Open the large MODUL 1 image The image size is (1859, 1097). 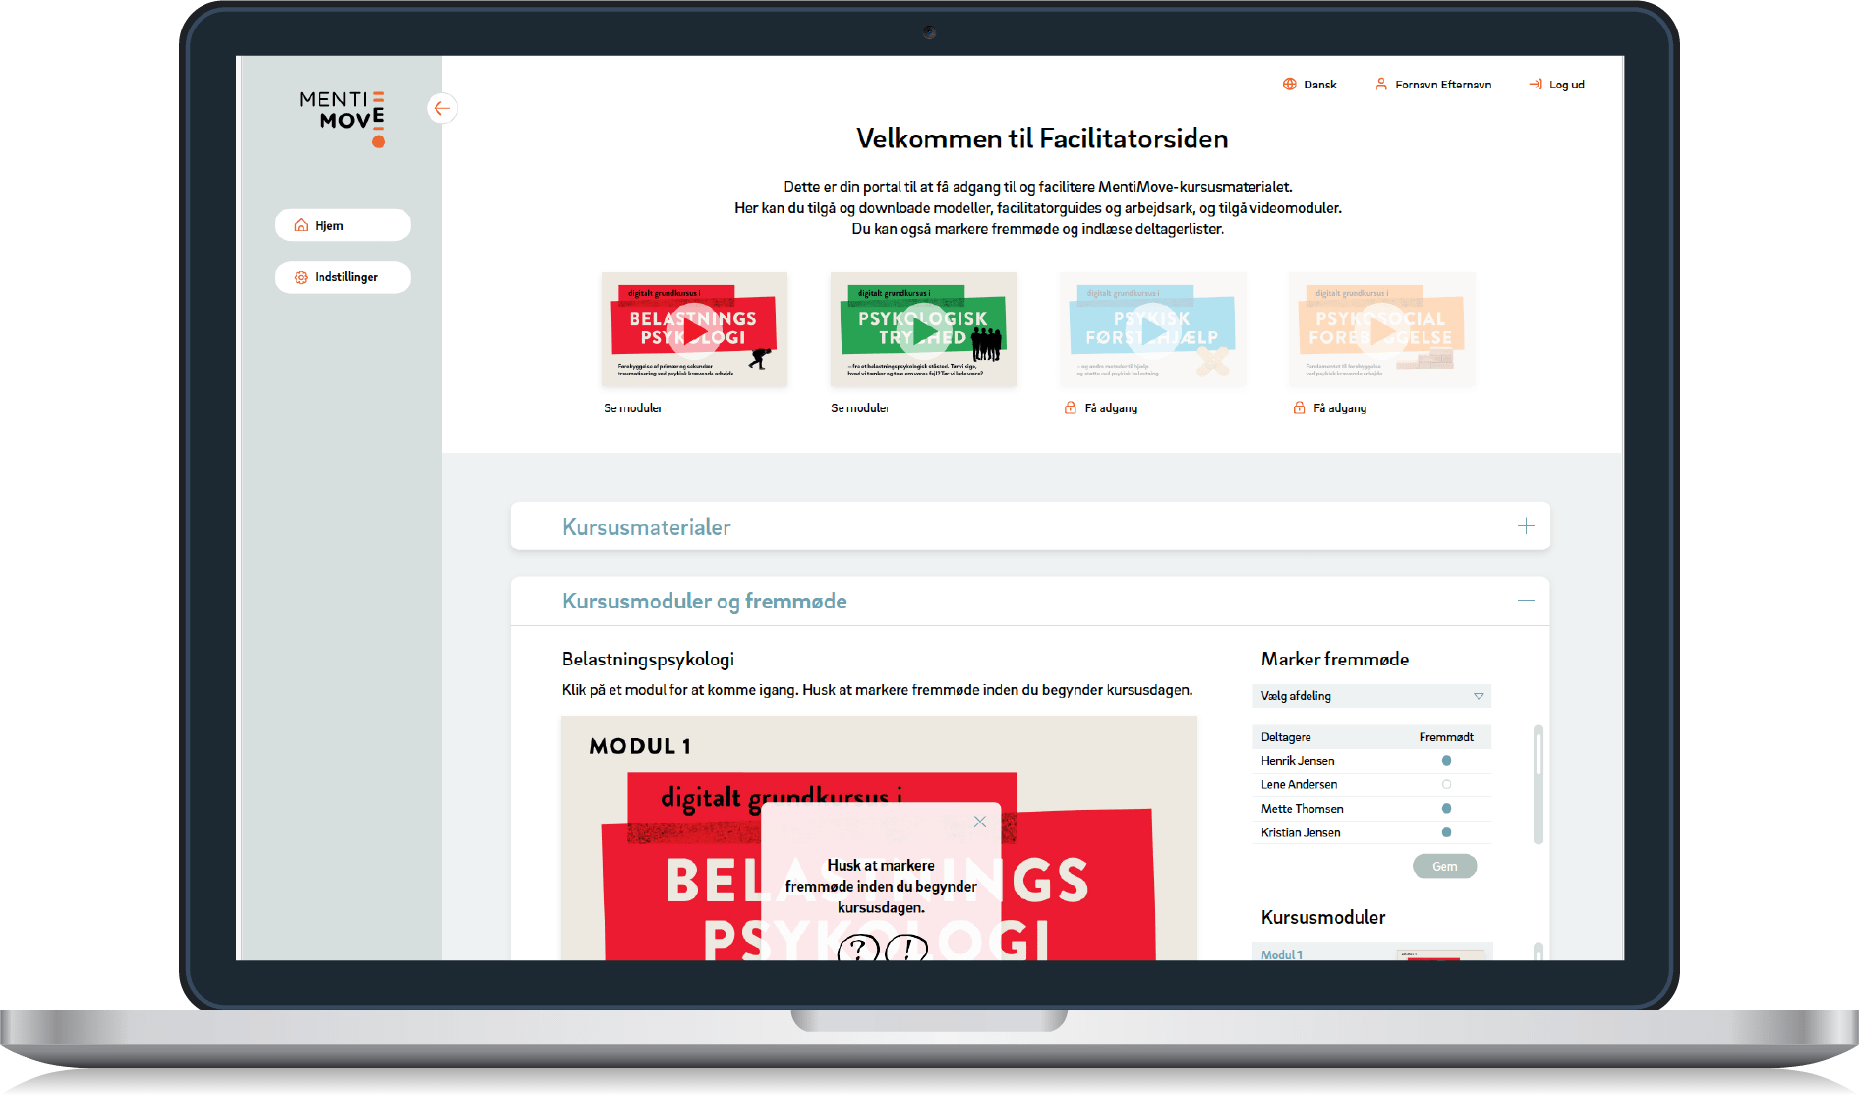click(x=879, y=838)
